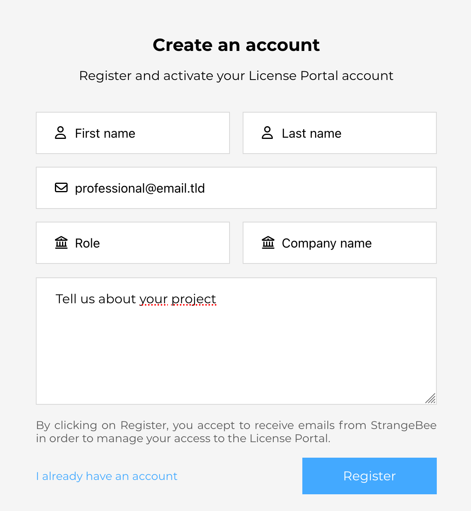471x511 pixels.
Task: Click the person icon beside First name
Action: pyautogui.click(x=60, y=133)
